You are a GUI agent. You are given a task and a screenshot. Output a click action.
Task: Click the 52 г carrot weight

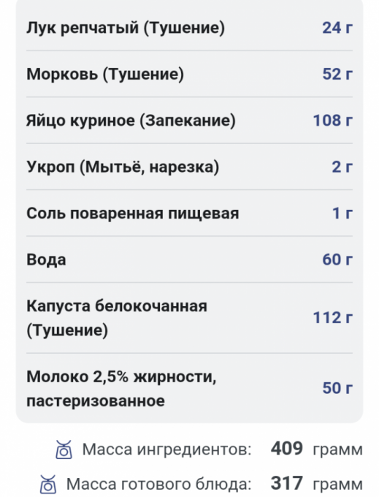click(x=337, y=74)
